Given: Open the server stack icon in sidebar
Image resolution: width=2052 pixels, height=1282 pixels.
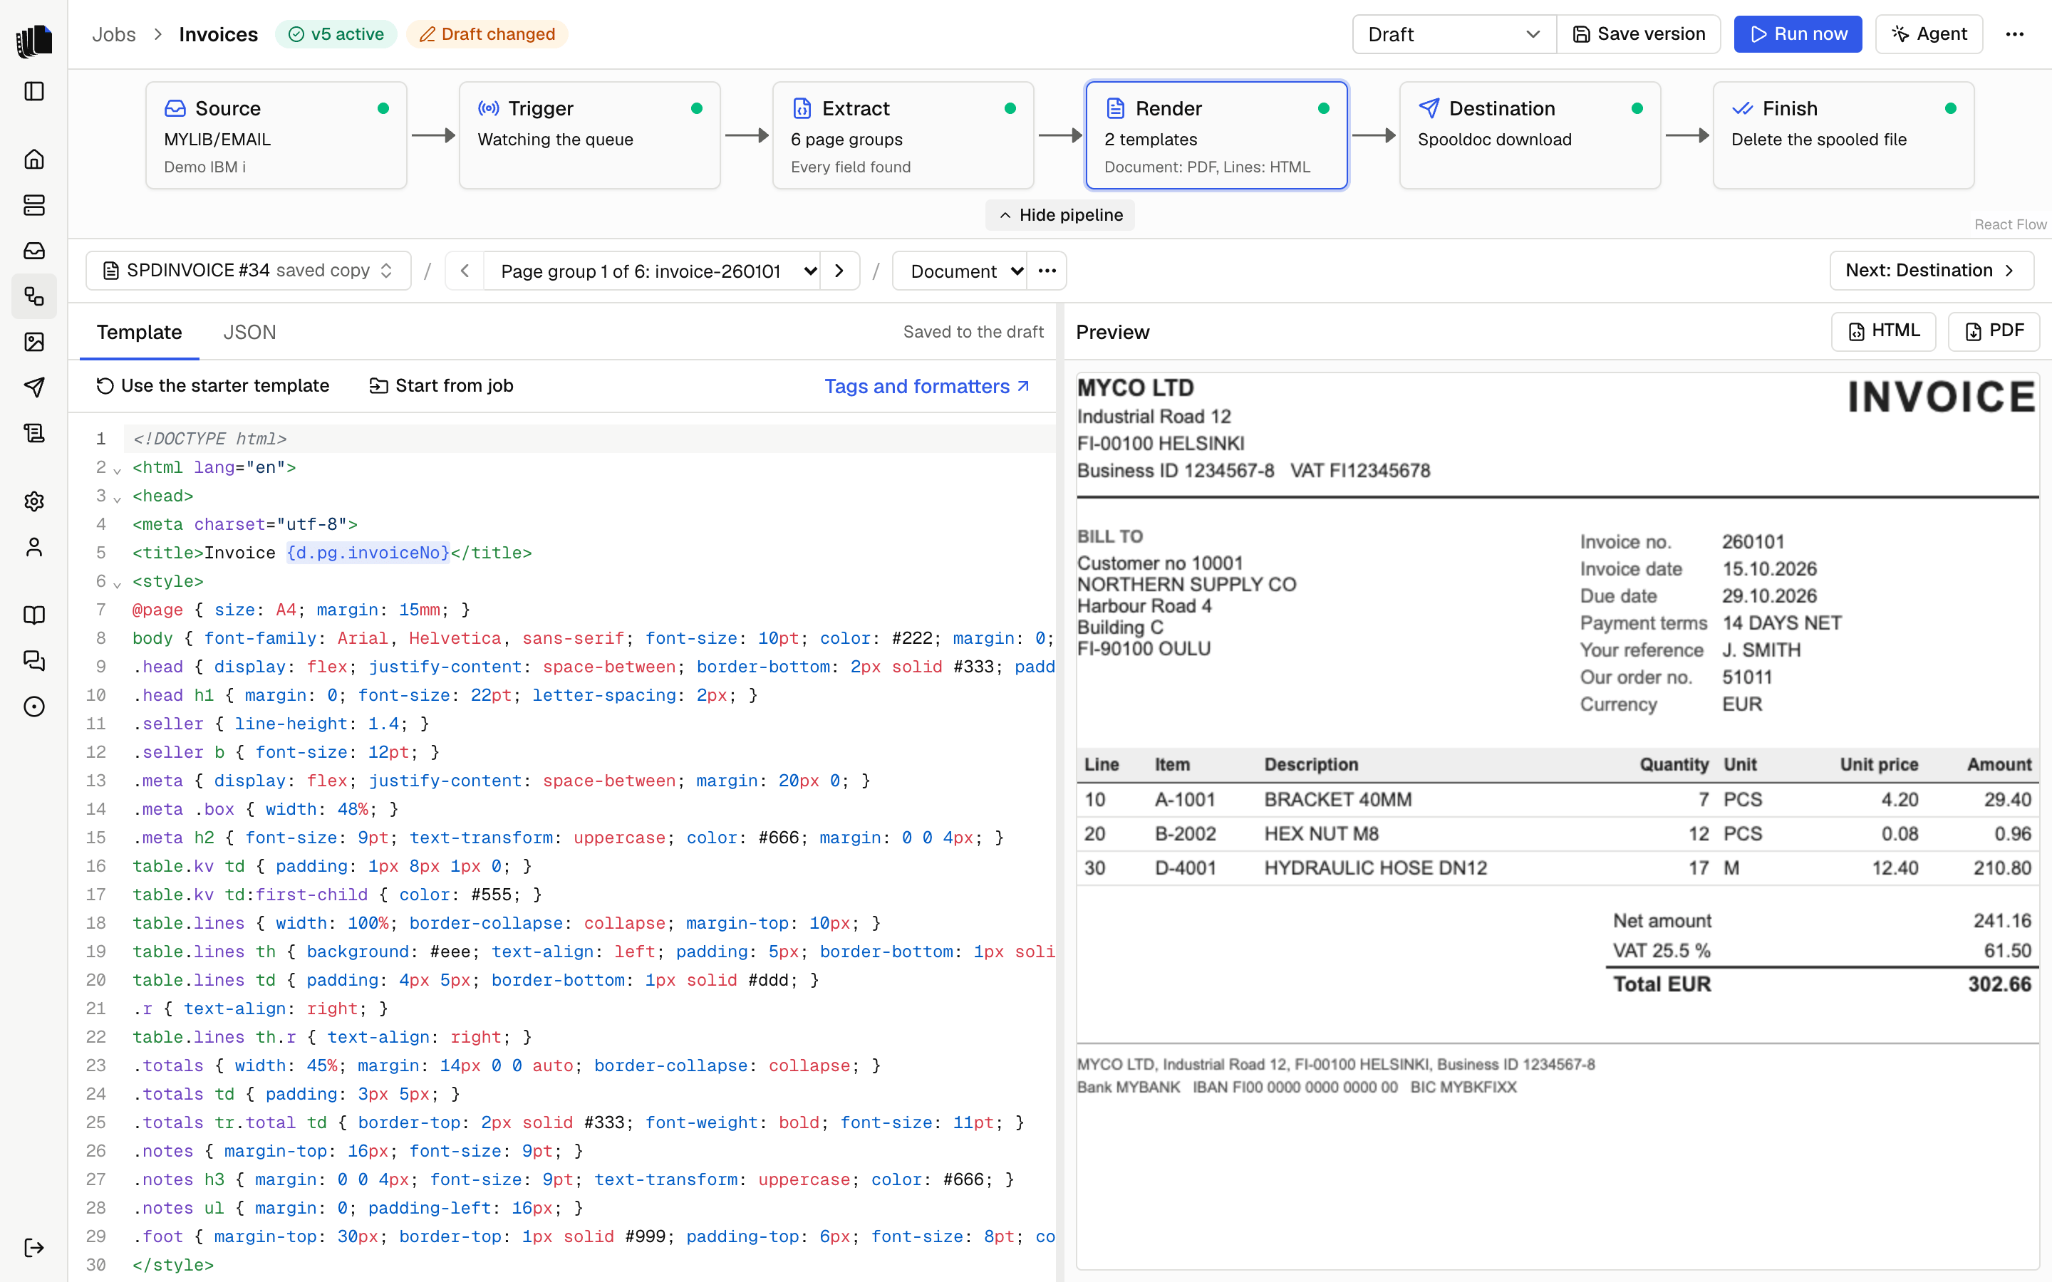Looking at the screenshot, I should point(34,205).
